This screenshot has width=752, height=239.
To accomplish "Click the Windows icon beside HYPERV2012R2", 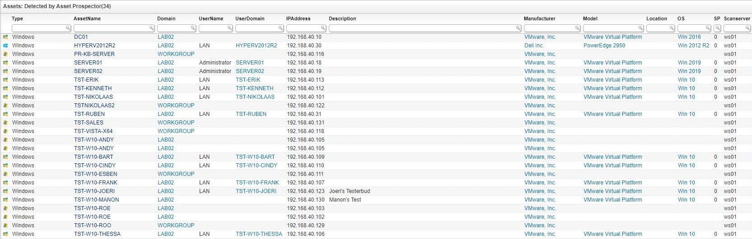I will click(x=5, y=46).
